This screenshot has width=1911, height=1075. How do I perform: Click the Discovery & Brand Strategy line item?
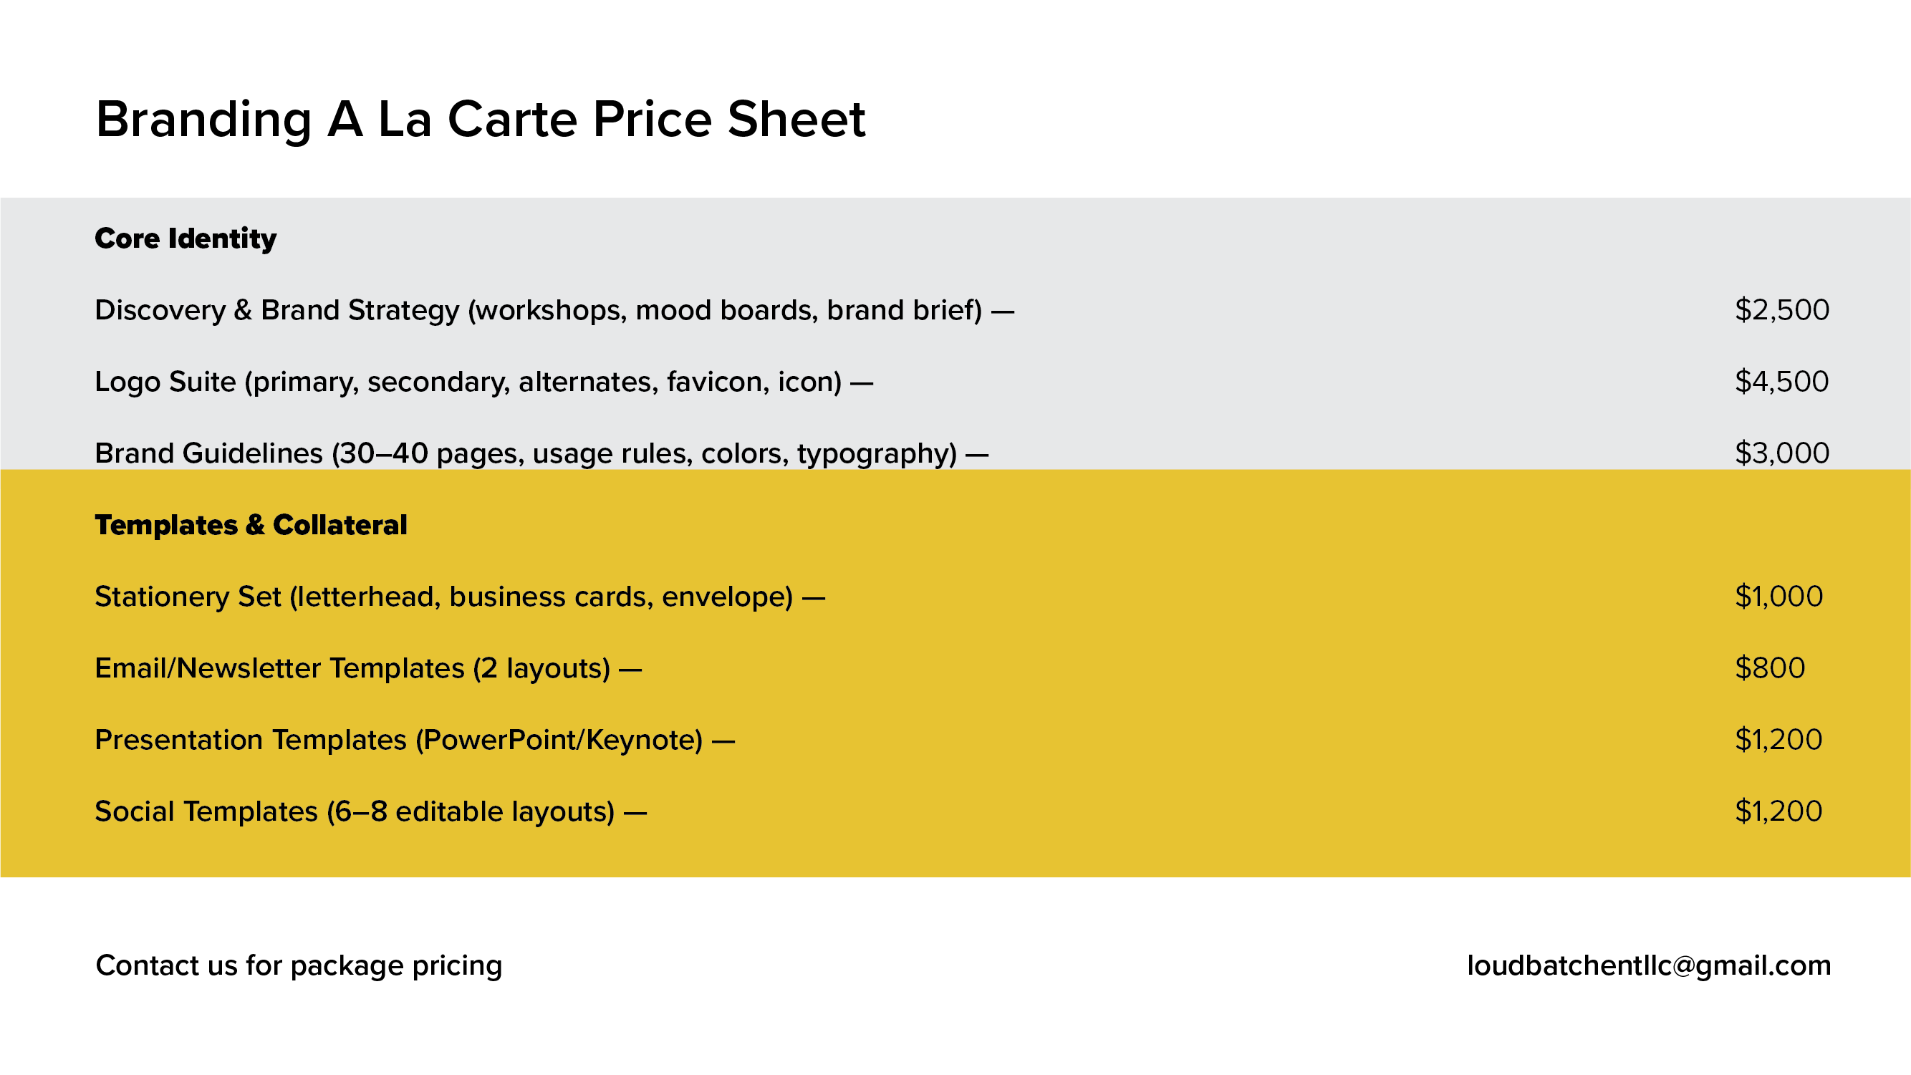coord(554,310)
